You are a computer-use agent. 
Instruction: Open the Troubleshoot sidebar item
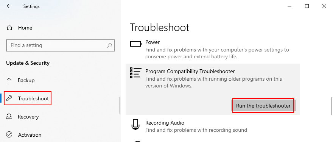pos(28,98)
